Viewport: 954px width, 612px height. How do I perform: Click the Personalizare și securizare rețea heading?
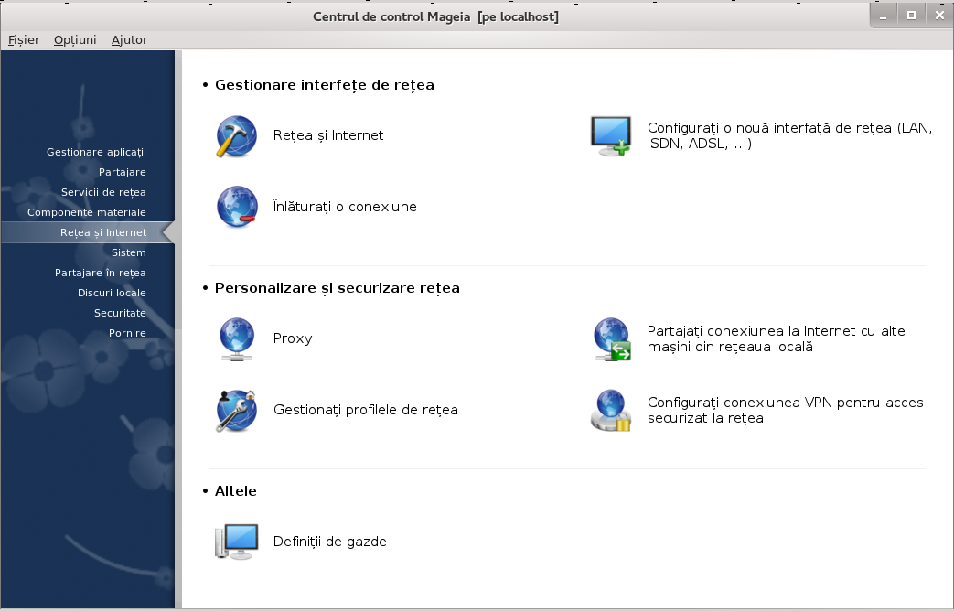338,288
